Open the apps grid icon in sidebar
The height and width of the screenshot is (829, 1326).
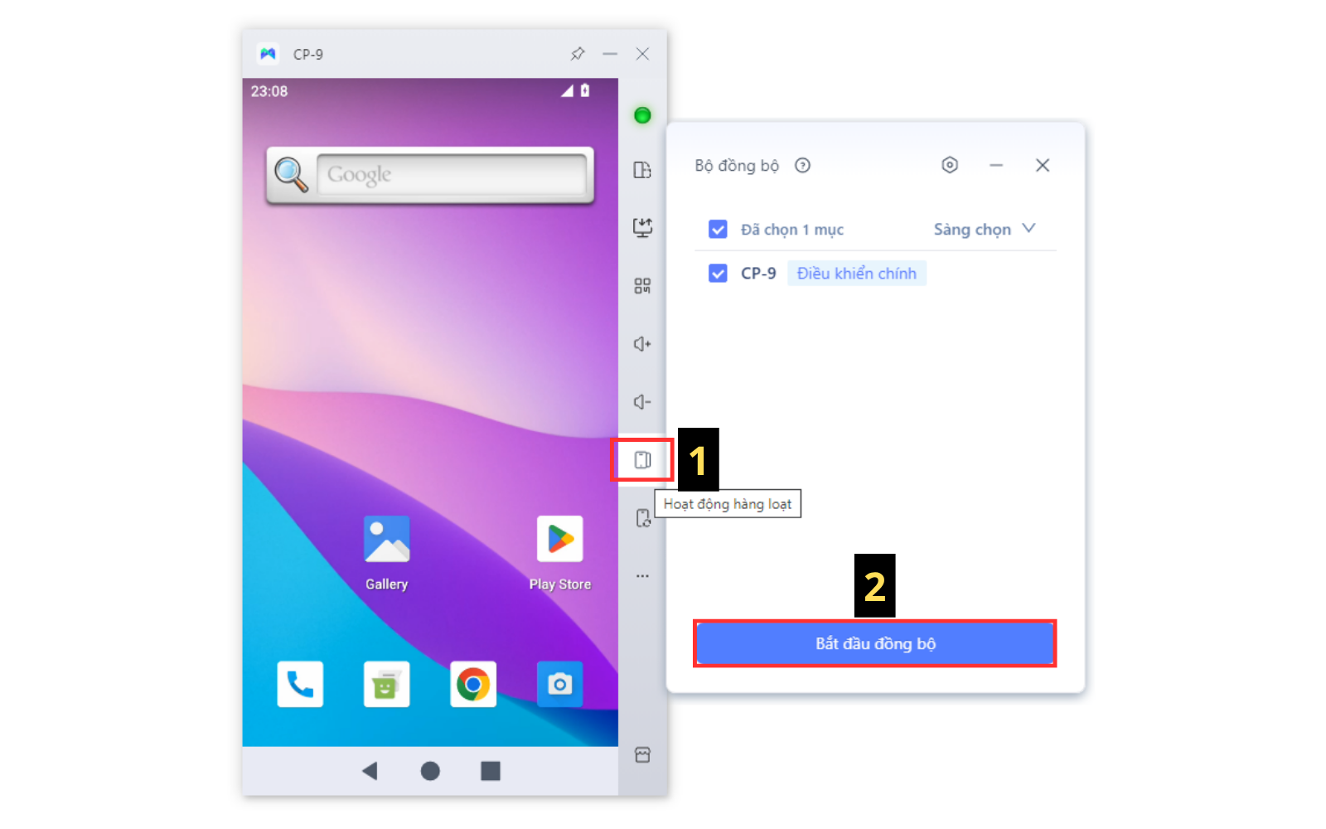642,286
